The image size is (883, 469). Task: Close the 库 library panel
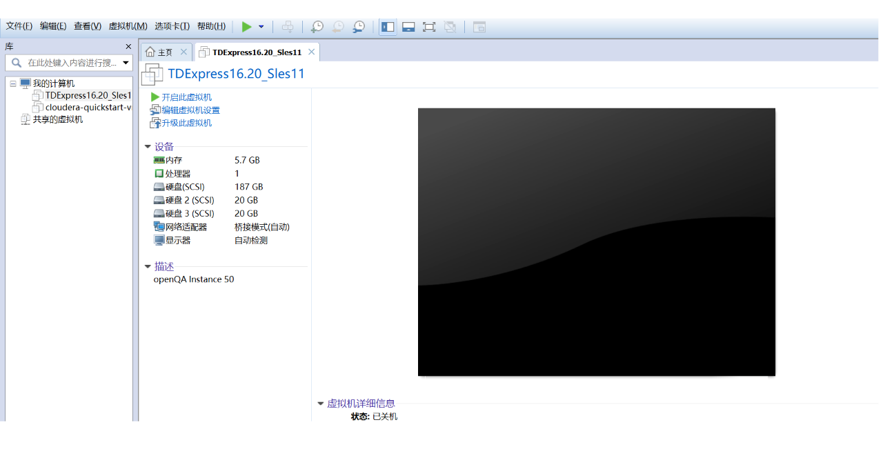pyautogui.click(x=128, y=47)
